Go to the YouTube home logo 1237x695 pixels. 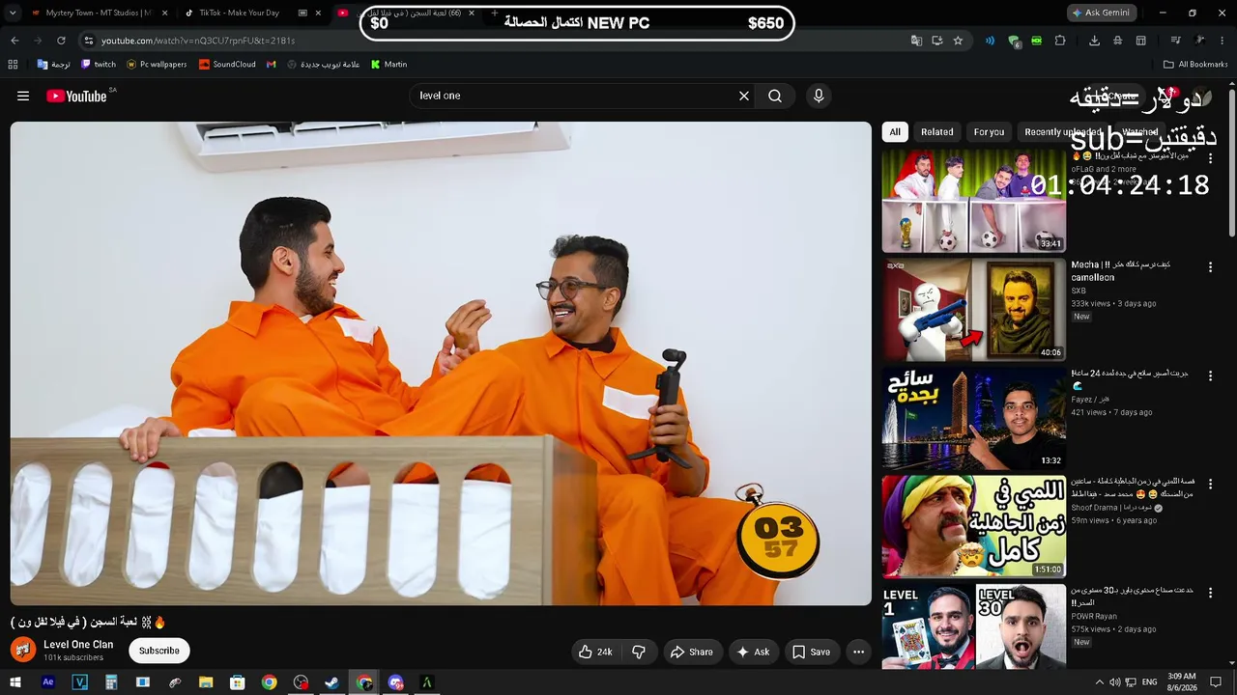point(76,96)
